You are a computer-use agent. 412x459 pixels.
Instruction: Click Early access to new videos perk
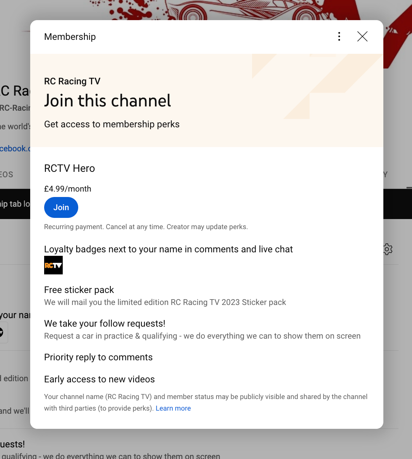pos(99,379)
